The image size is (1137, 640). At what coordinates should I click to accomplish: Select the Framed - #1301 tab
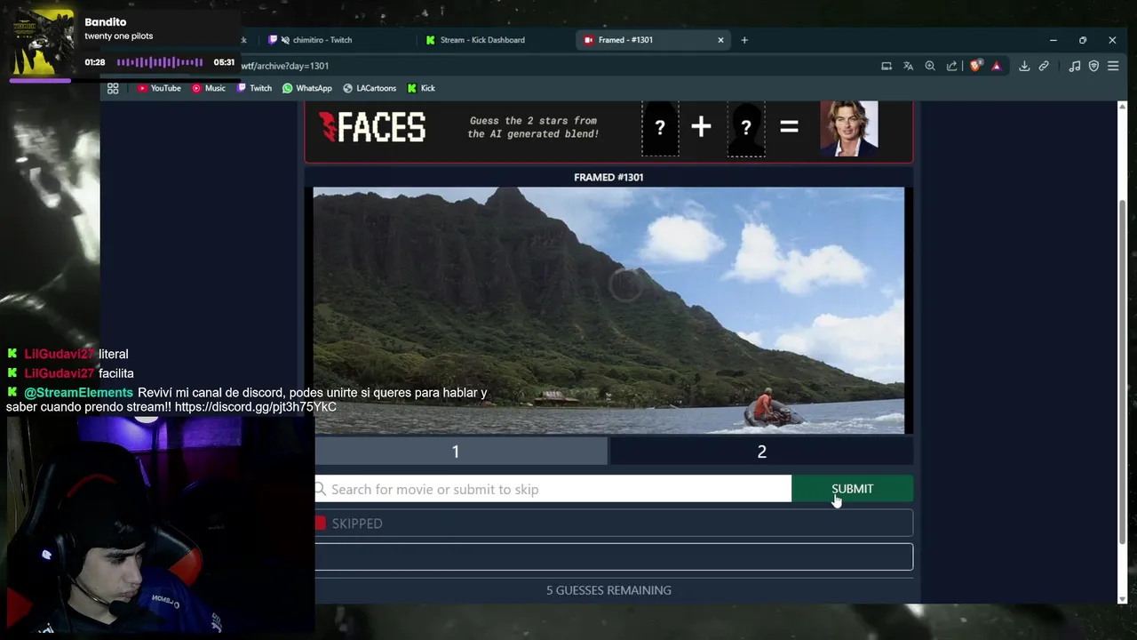click(655, 40)
